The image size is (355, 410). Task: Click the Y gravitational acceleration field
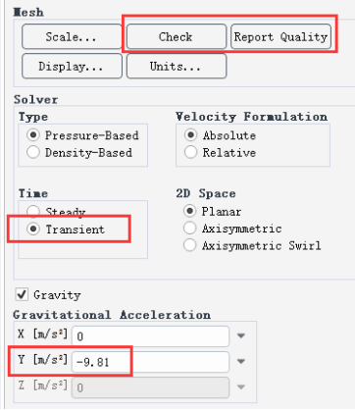click(150, 362)
